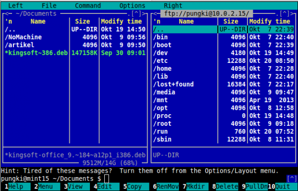Click left panel sort order indicator 'n
The image size is (298, 191).
click(x=8, y=22)
